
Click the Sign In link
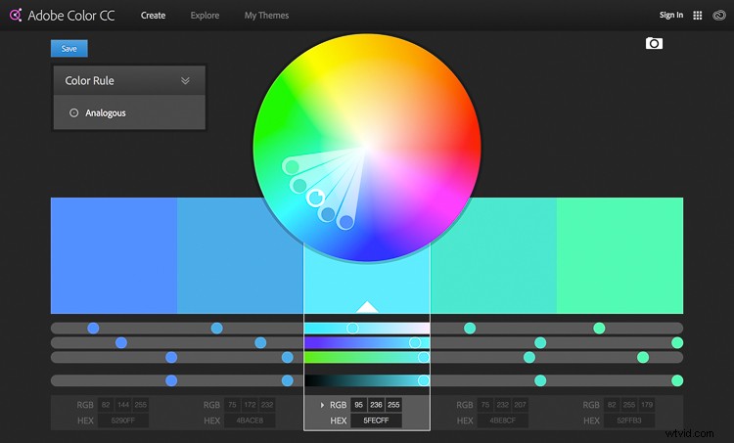(670, 16)
